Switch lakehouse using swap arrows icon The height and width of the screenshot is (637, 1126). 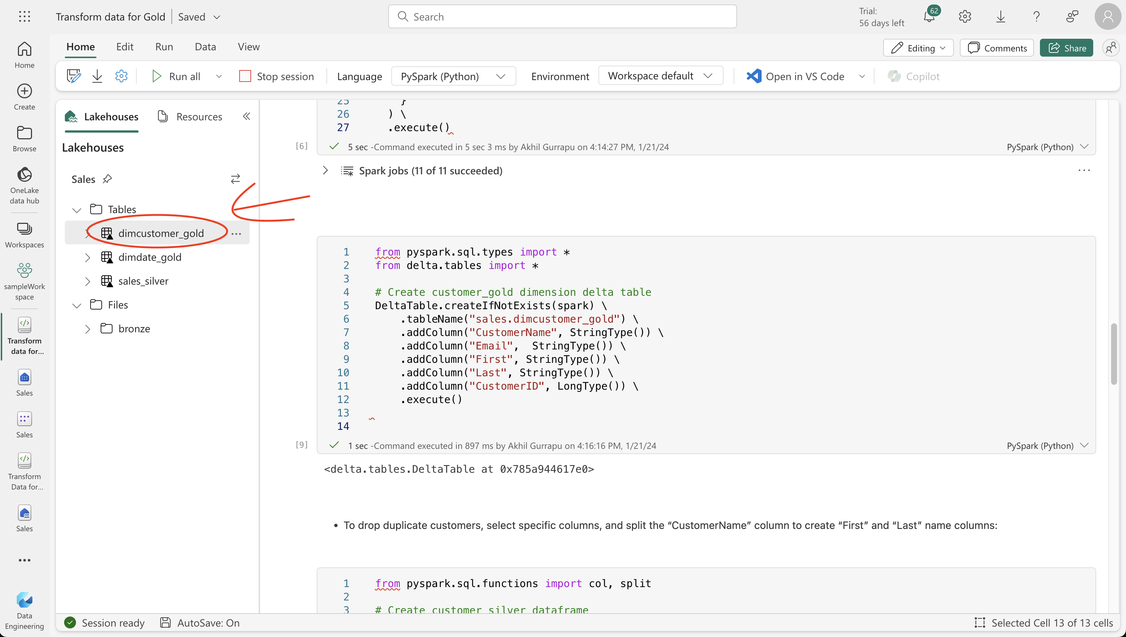click(235, 178)
